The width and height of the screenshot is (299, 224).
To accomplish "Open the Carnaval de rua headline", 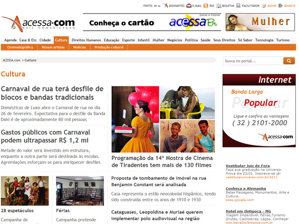I will click(x=52, y=93).
